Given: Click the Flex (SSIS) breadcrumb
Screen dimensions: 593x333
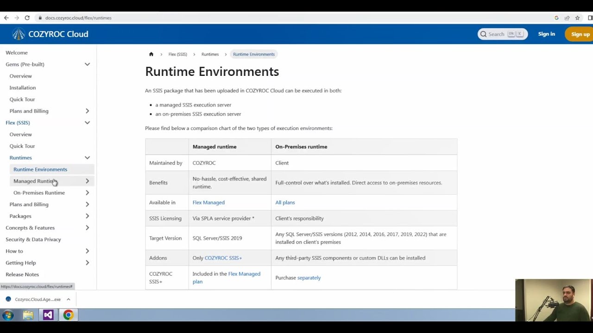Looking at the screenshot, I should point(178,54).
